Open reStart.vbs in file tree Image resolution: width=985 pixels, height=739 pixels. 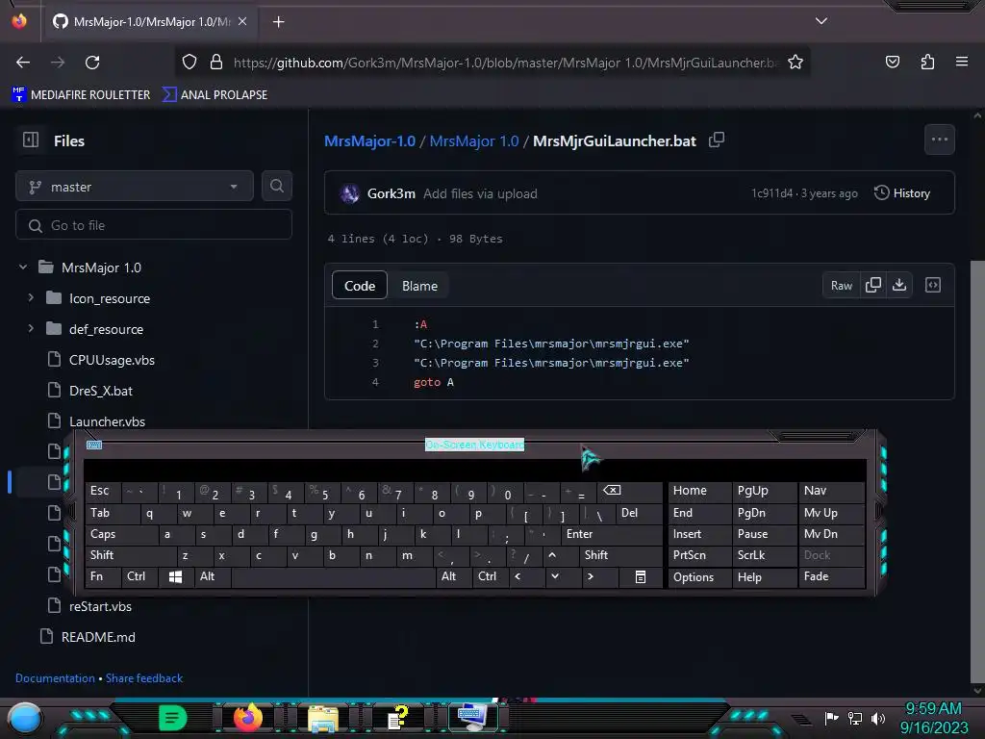100,606
